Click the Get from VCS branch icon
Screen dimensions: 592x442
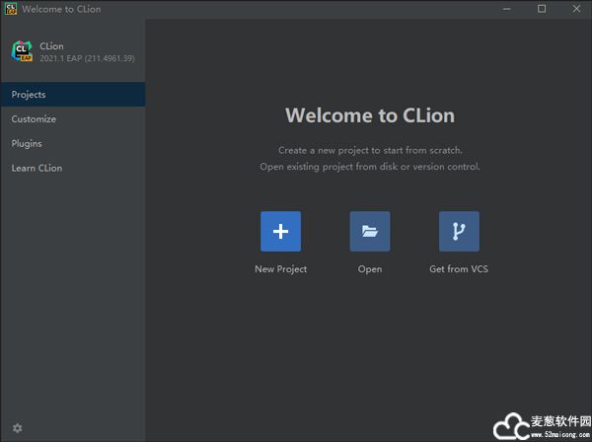click(459, 232)
